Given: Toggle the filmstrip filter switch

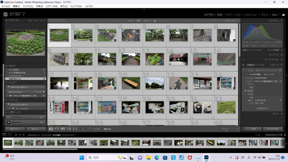Looking at the screenshot, I should (285, 135).
